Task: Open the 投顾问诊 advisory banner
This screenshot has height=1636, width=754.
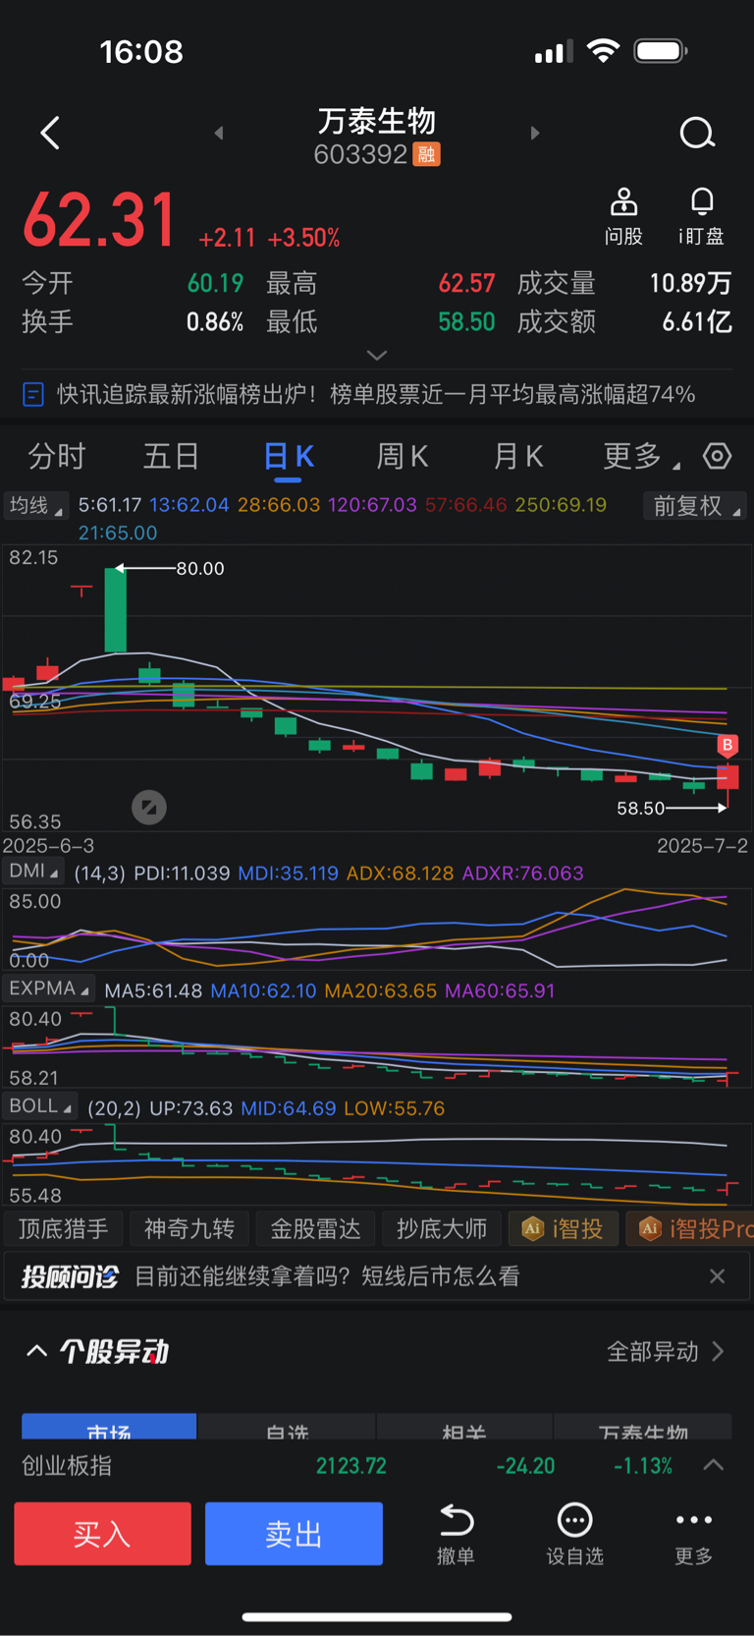Action: coord(377,1275)
